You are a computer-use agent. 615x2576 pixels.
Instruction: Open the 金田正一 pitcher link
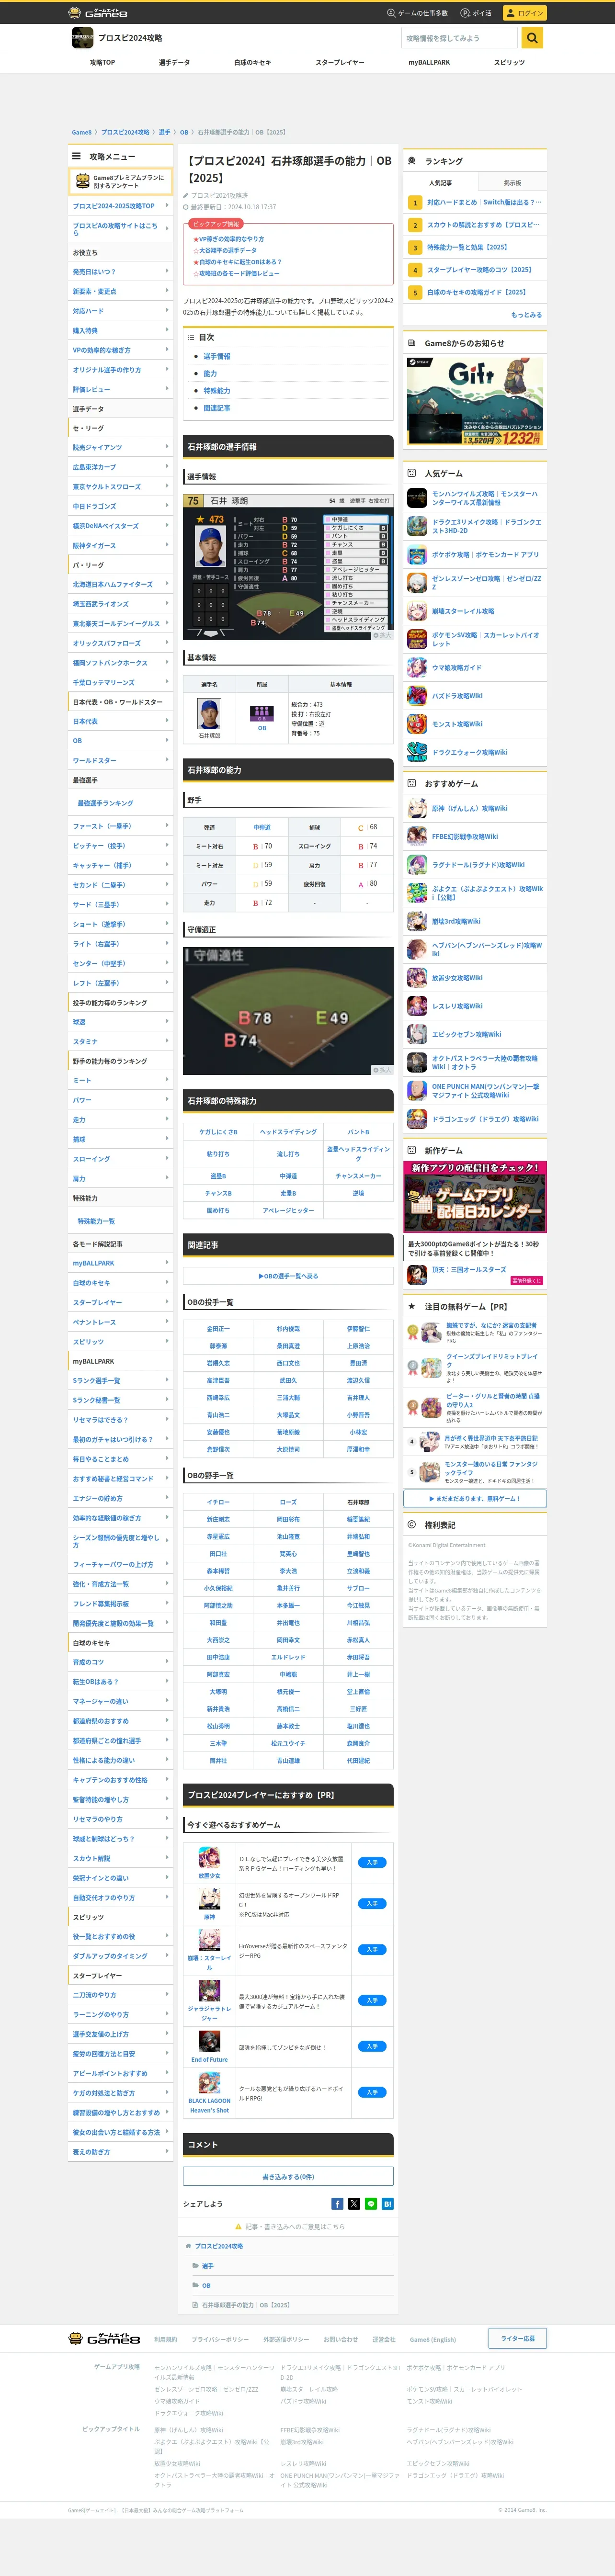[x=218, y=1329]
